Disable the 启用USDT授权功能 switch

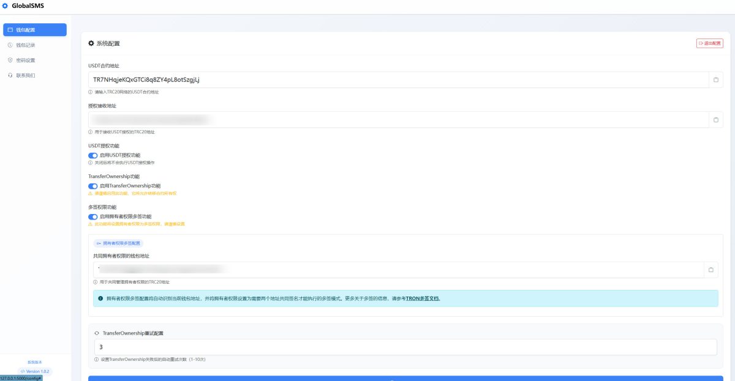(93, 155)
